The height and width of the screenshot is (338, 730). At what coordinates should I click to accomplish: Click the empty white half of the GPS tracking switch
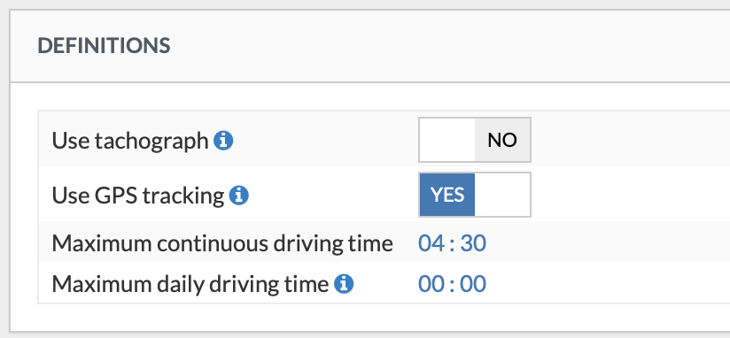(x=502, y=195)
